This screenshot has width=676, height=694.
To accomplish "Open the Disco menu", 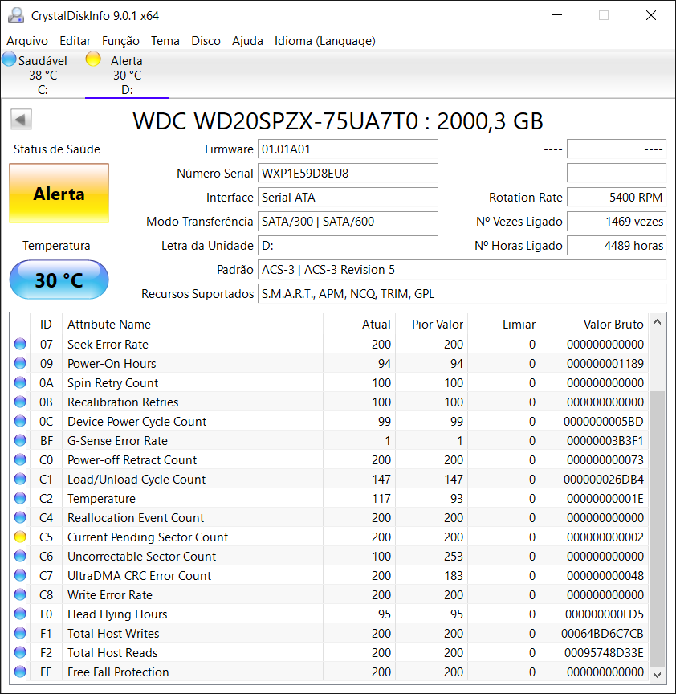I will pyautogui.click(x=206, y=41).
